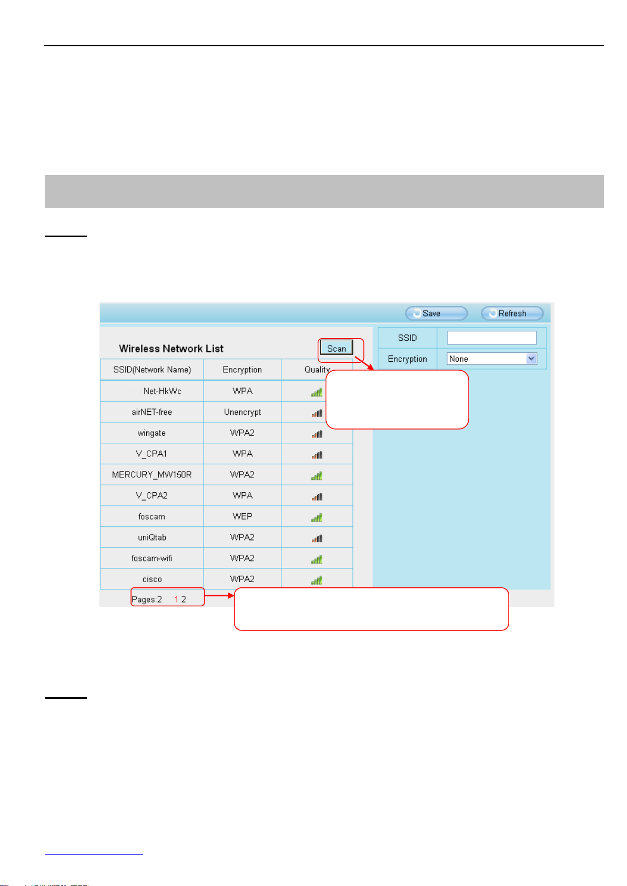Select page 1 of network list
627x886 pixels.
tap(176, 599)
